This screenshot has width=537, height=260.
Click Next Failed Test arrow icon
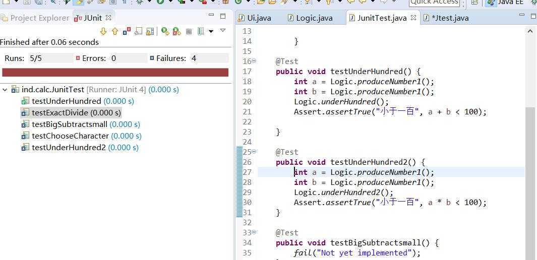104,31
